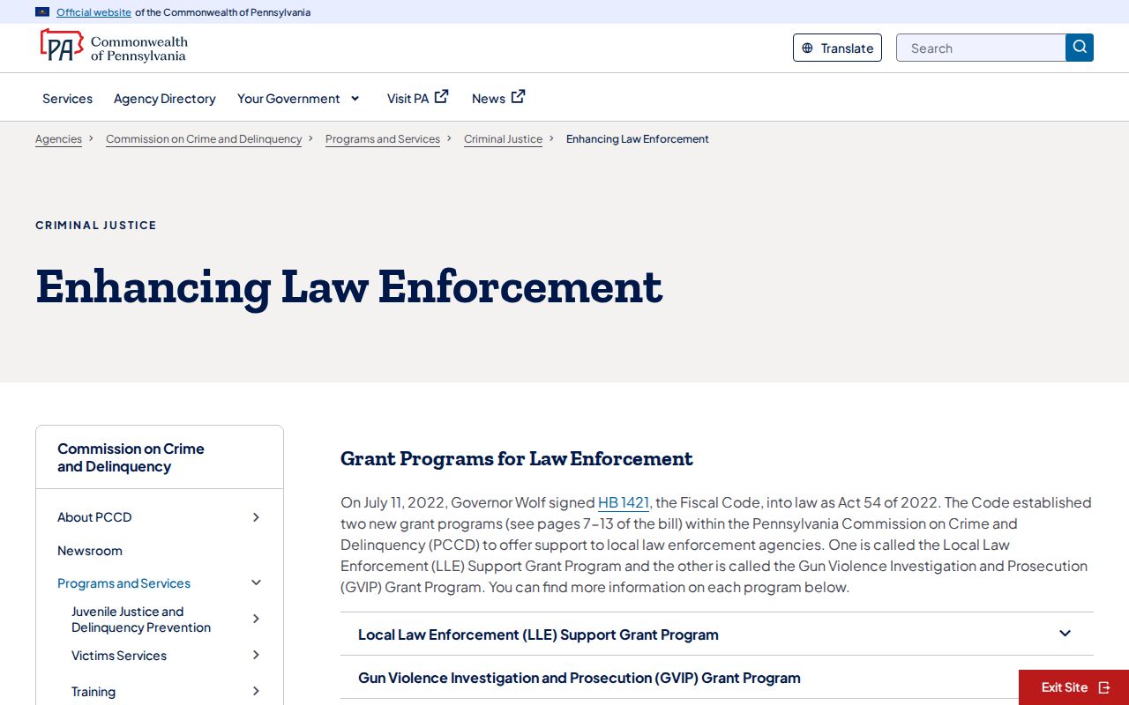Go to the Agencies breadcrumb
This screenshot has height=705, width=1129.
[x=58, y=139]
